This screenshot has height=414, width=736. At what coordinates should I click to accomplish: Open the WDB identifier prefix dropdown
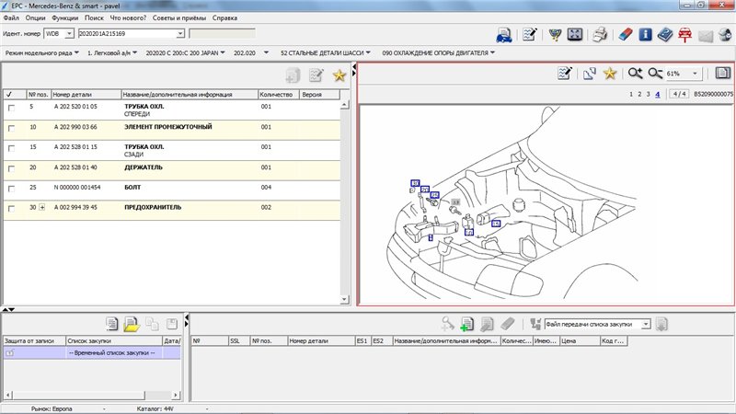pos(70,34)
